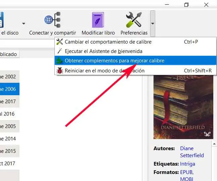
Task: Open Preferencias wrench and screwdriver icon
Action: pyautogui.click(x=134, y=19)
